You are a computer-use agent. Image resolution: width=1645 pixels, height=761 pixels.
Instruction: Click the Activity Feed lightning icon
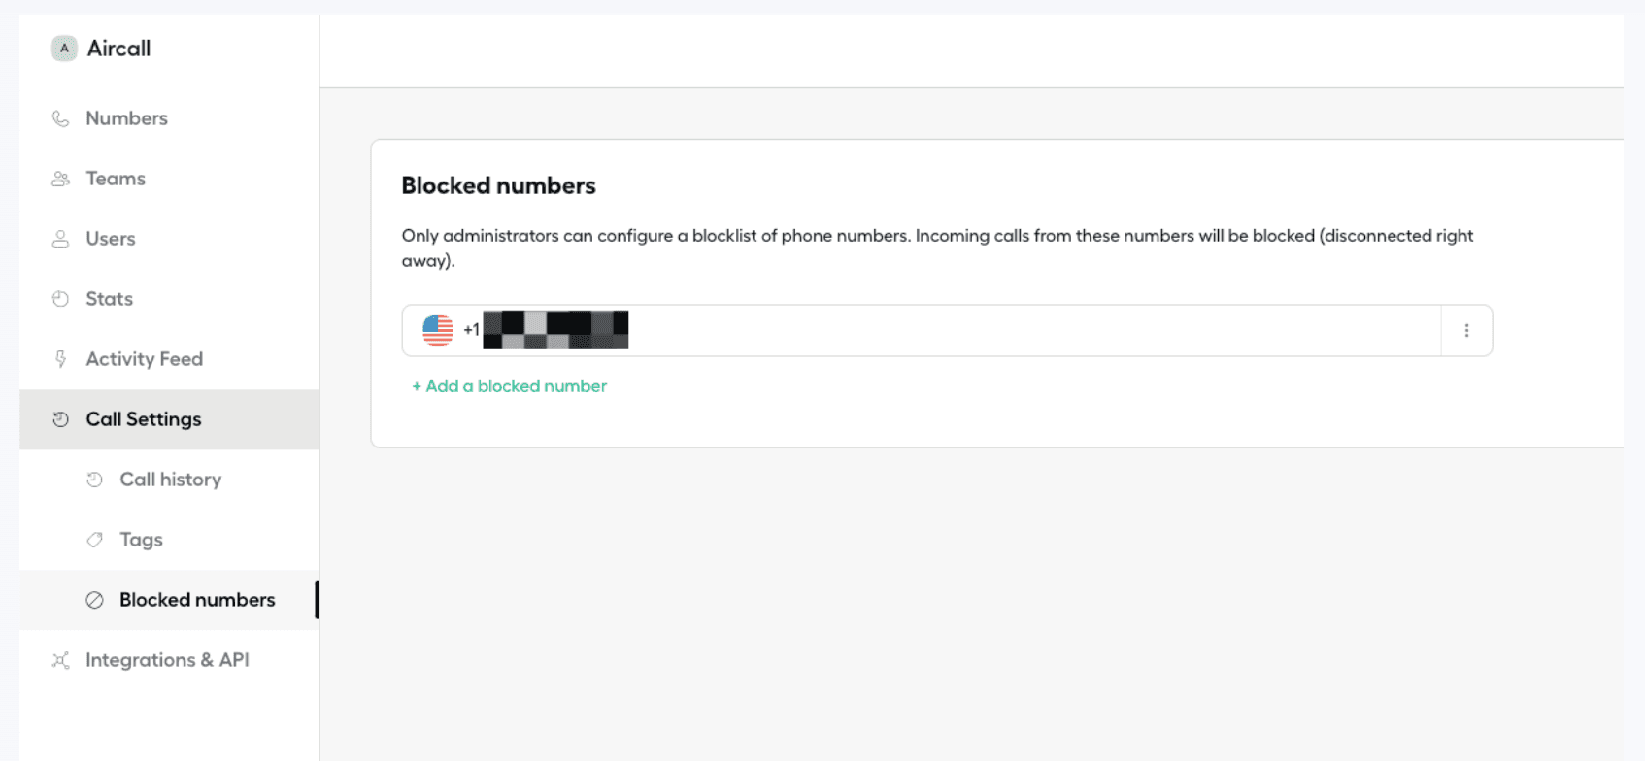pos(60,359)
